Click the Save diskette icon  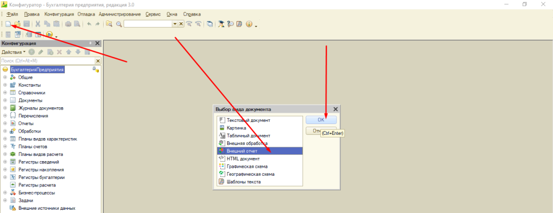[x=26, y=24]
